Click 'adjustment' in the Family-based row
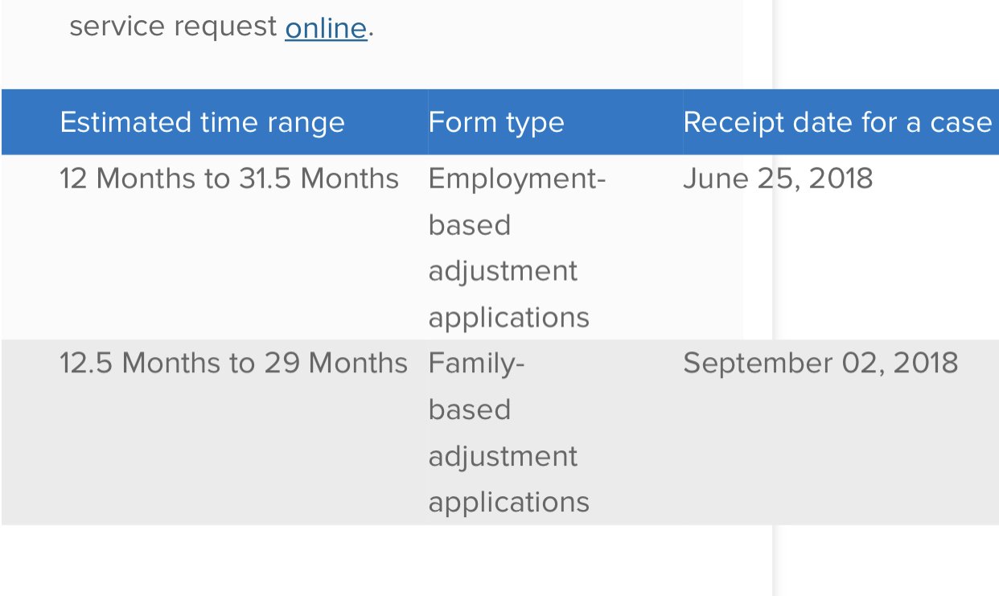The image size is (999, 596). tap(503, 456)
